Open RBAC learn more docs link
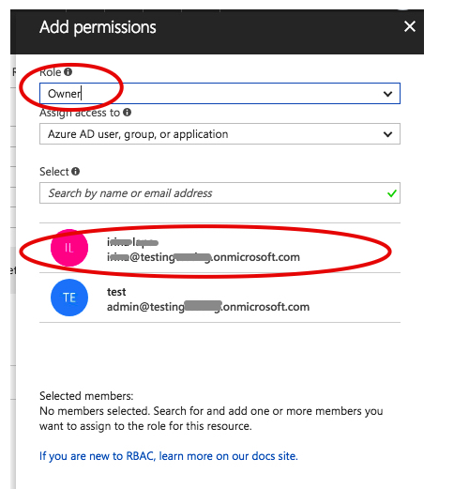 (169, 456)
